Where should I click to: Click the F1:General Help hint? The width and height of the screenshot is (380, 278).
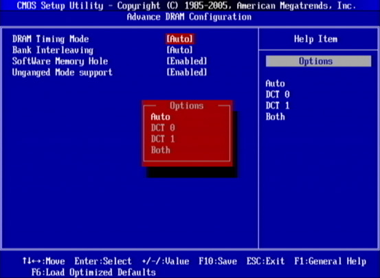(x=330, y=261)
